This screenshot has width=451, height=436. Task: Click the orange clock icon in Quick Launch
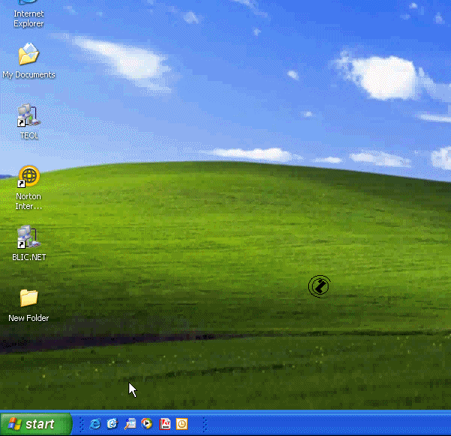[x=182, y=424]
